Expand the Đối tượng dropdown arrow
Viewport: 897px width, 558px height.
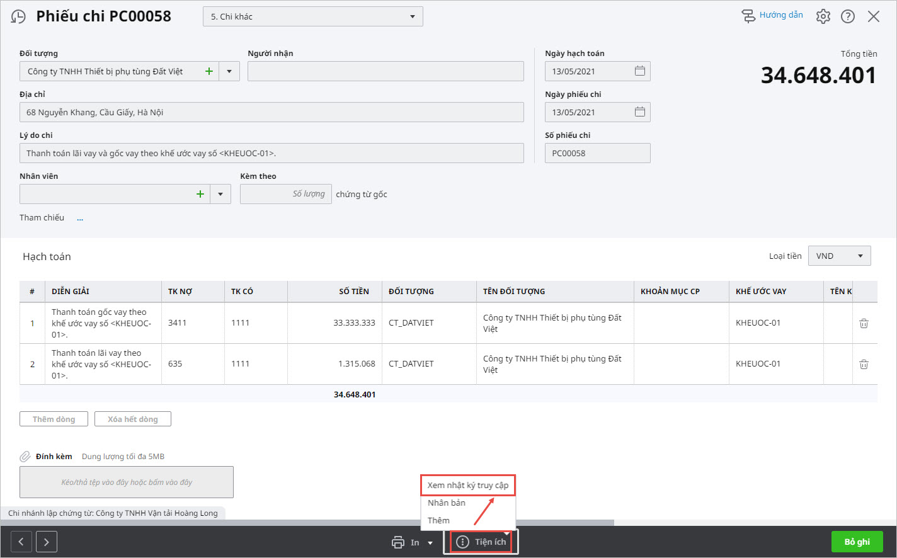[229, 71]
